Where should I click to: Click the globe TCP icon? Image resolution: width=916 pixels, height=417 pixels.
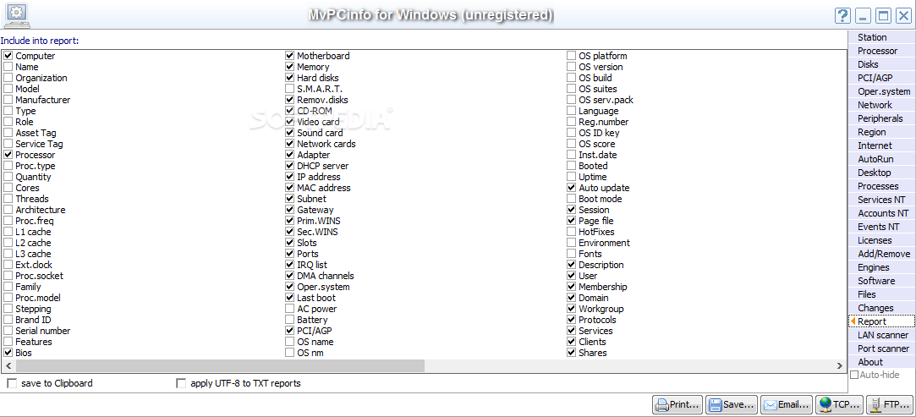click(825, 404)
